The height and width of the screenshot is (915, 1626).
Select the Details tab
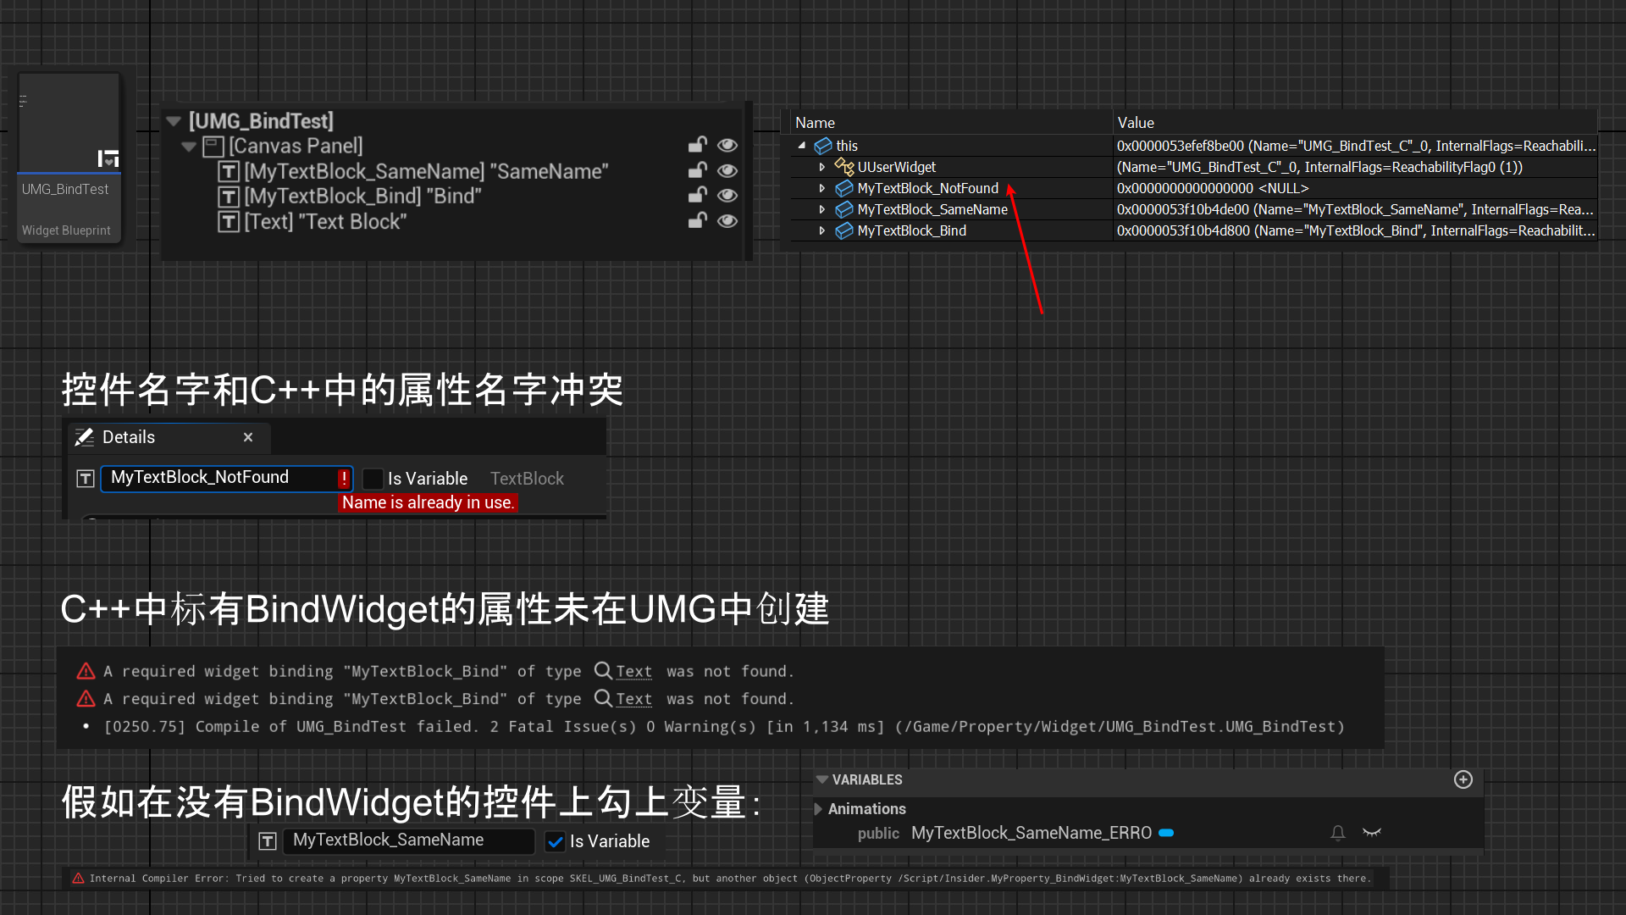pos(129,437)
